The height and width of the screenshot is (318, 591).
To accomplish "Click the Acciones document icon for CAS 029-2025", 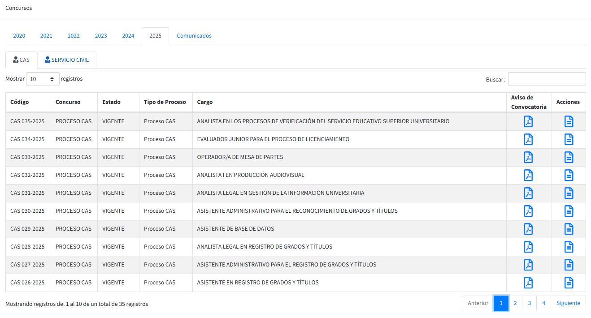I will coord(569,229).
